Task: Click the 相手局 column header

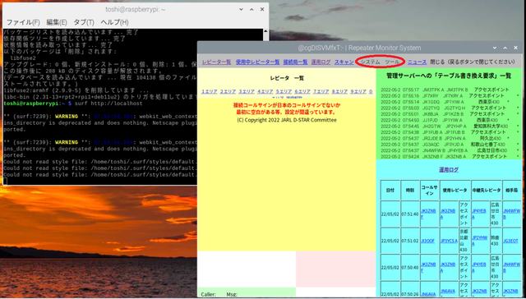Action: (x=511, y=190)
